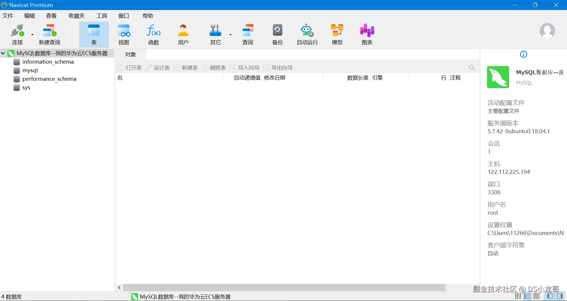Open the 收藏夹 menu
This screenshot has width=567, height=301.
(x=76, y=16)
